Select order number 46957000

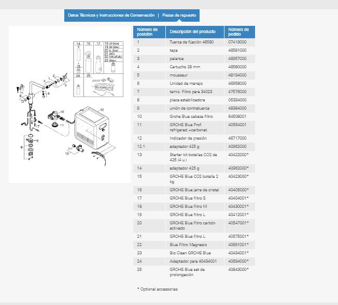(237, 59)
